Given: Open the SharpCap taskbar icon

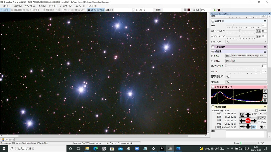Looking at the screenshot, I should click(x=170, y=149).
